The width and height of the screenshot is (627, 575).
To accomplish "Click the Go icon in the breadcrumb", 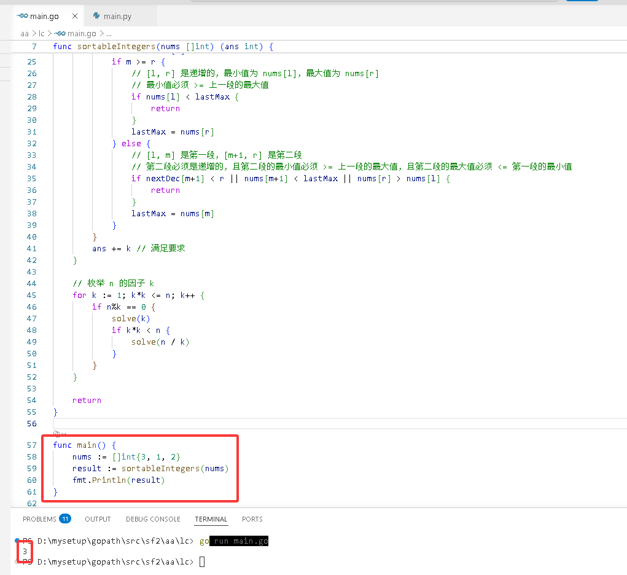I will pyautogui.click(x=60, y=34).
